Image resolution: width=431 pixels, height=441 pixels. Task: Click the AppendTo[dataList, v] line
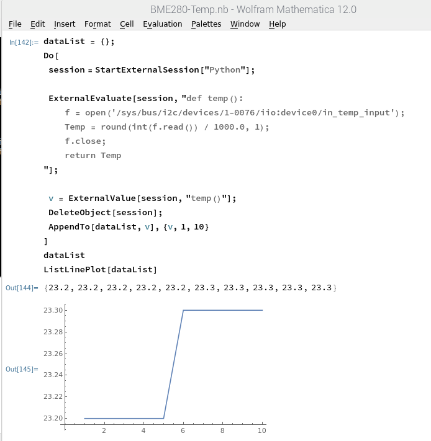point(129,227)
